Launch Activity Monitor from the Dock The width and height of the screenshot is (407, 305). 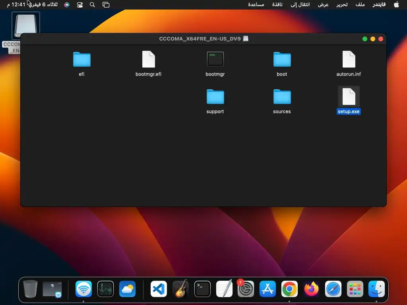coord(105,289)
